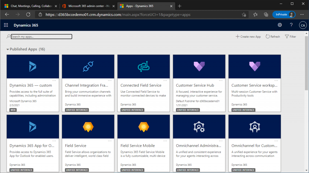Screen dimensions: 309x173
Task: Open the Filter pane
Action: click(x=291, y=36)
